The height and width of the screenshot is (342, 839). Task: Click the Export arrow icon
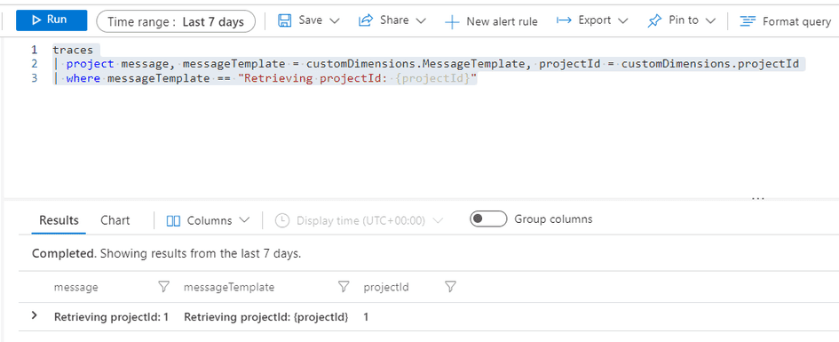[x=564, y=20]
